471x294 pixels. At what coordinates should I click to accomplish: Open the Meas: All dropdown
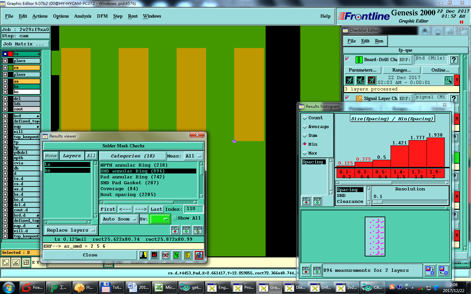coord(194,156)
